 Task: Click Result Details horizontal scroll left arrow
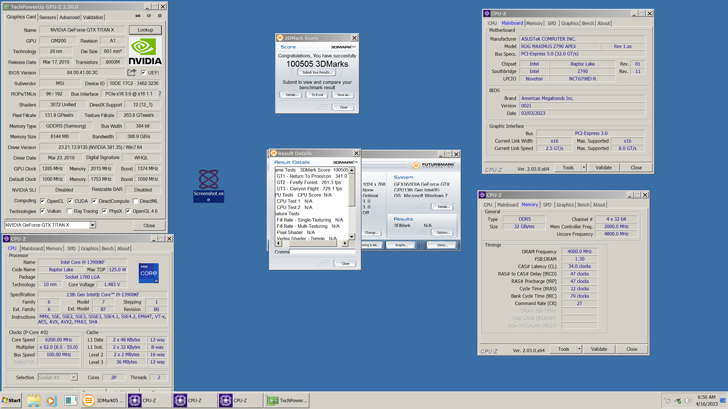point(279,243)
